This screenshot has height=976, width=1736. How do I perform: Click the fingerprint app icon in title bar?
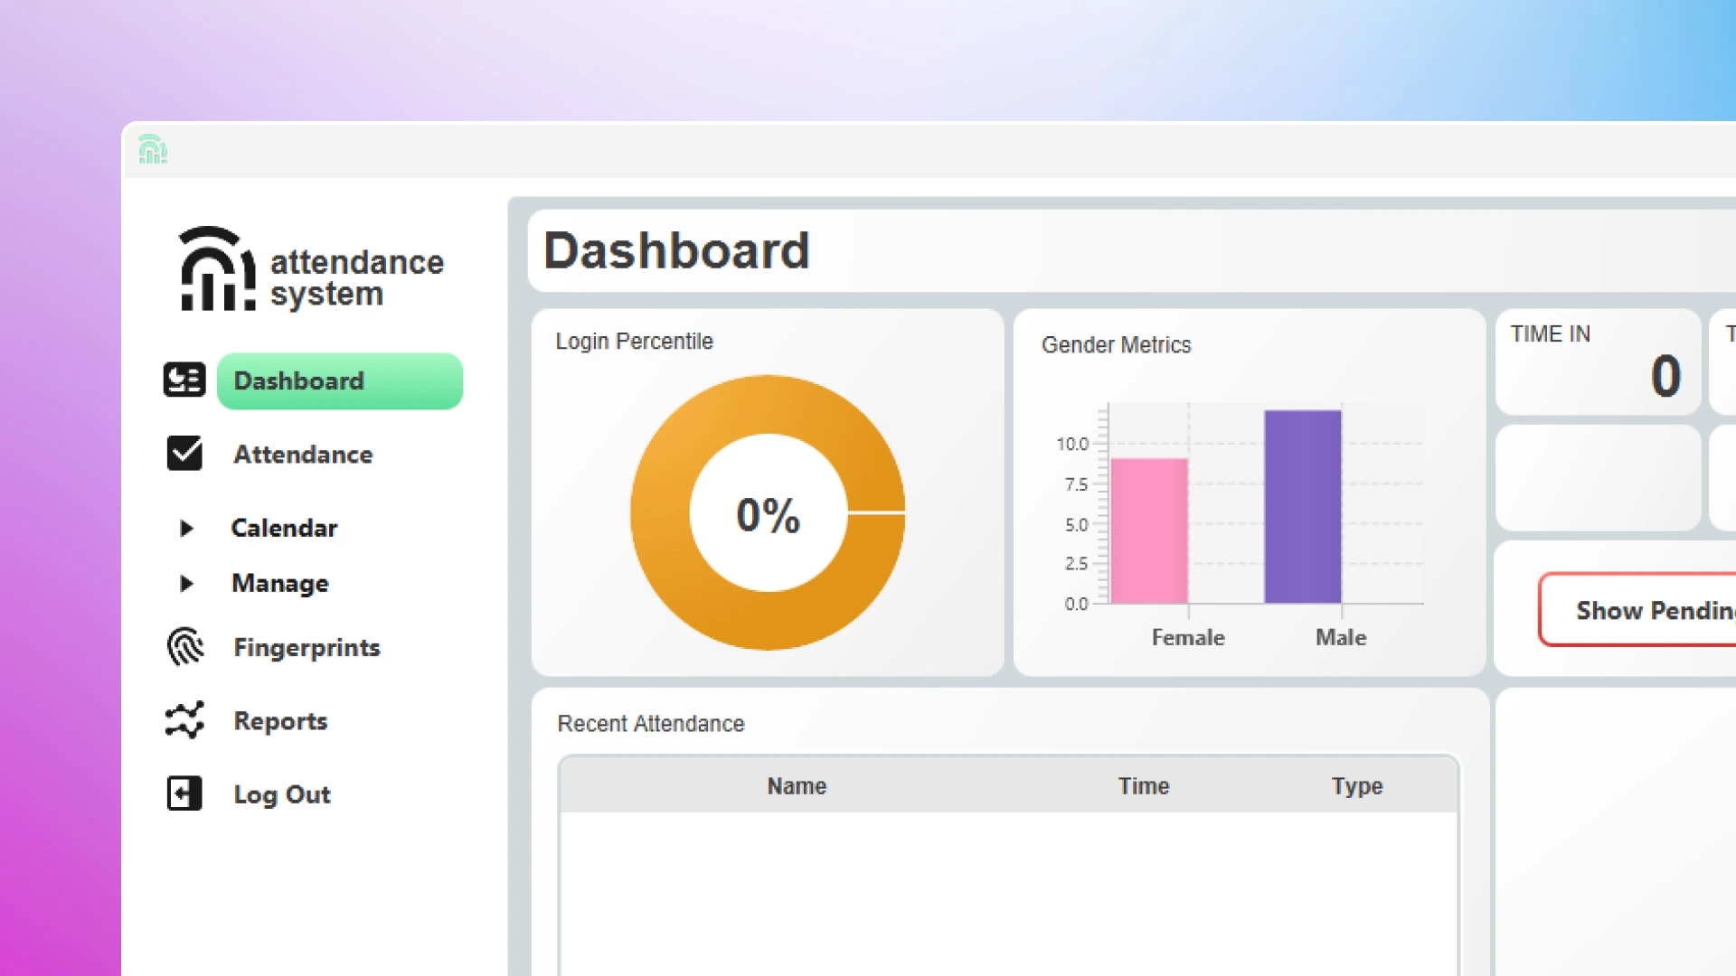(153, 149)
